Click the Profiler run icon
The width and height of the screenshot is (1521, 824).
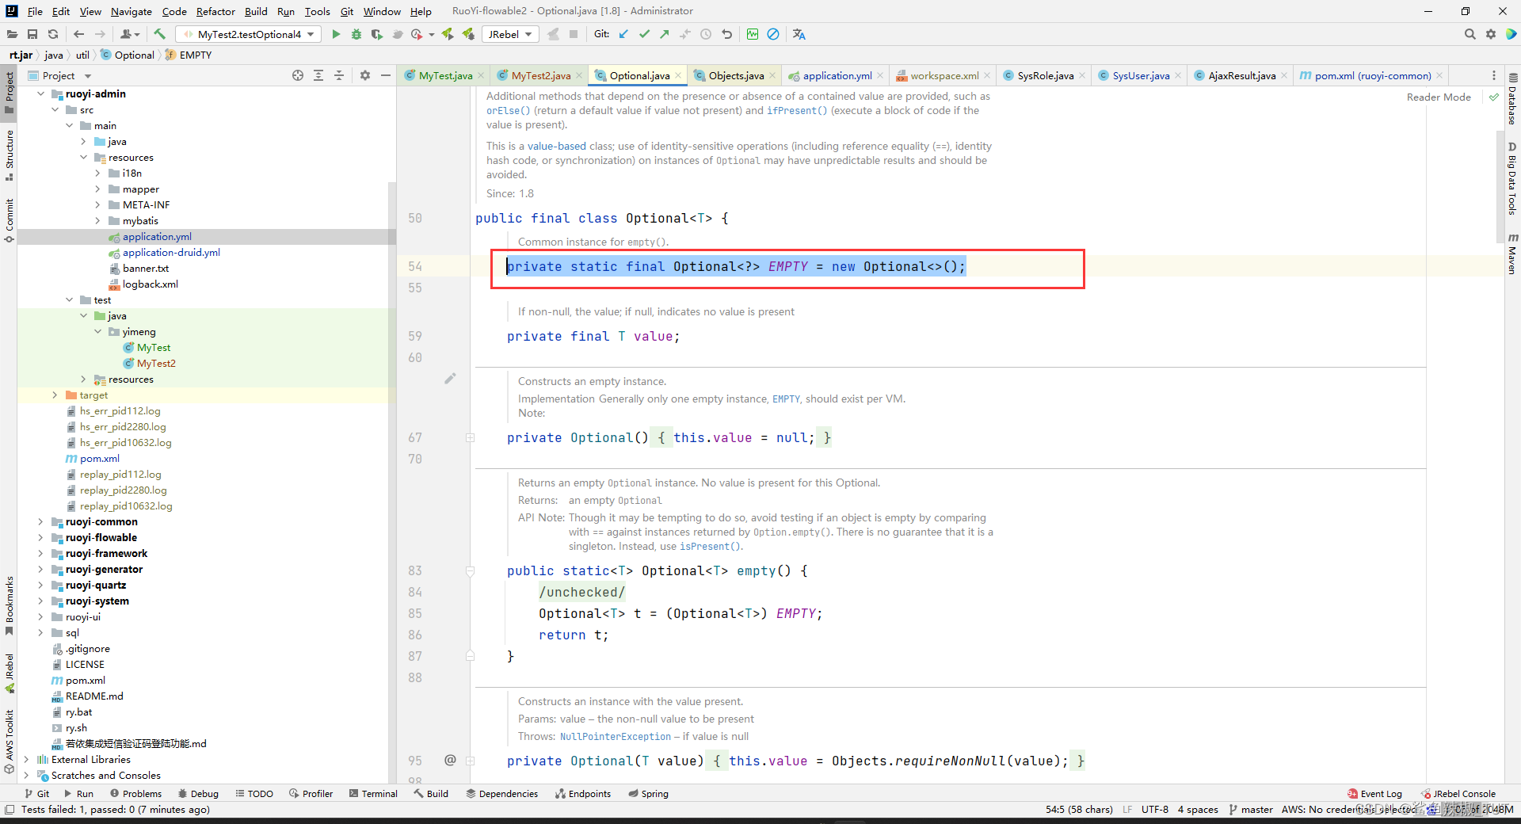coord(417,34)
